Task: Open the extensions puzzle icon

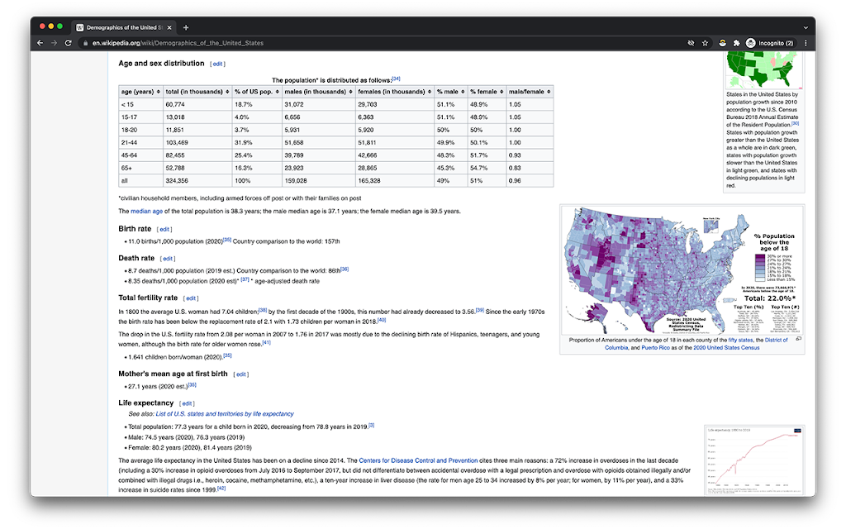Action: [x=736, y=43]
